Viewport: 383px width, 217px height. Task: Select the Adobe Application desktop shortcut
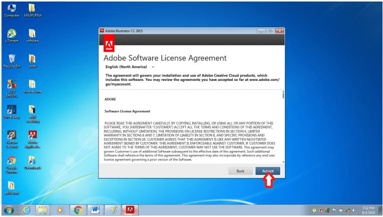point(32,140)
